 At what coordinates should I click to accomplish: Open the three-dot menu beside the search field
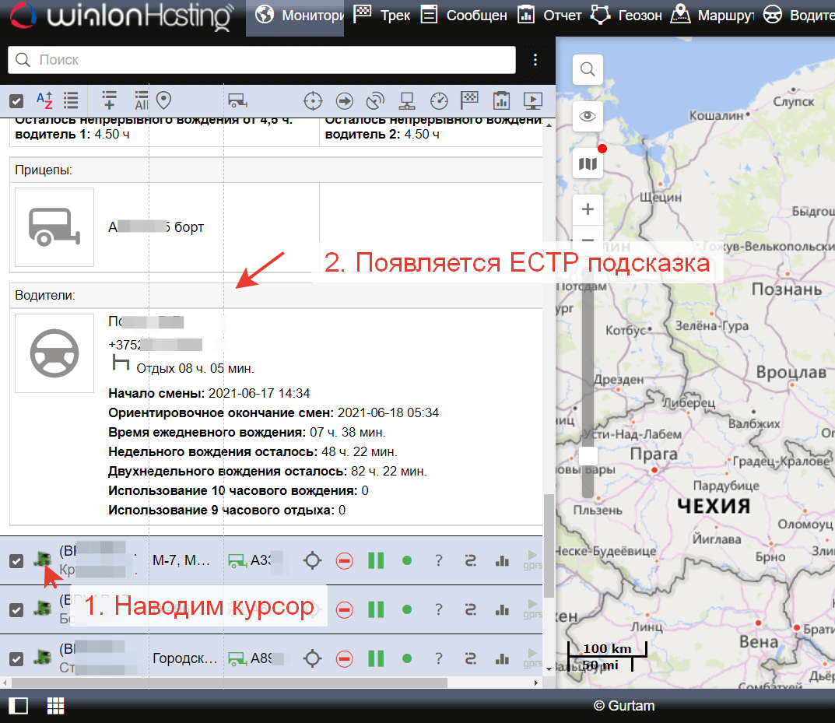(535, 60)
